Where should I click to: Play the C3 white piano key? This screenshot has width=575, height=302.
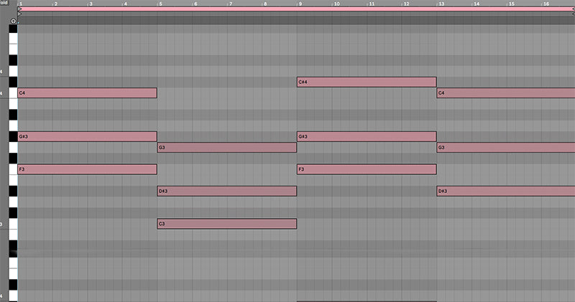13,224
